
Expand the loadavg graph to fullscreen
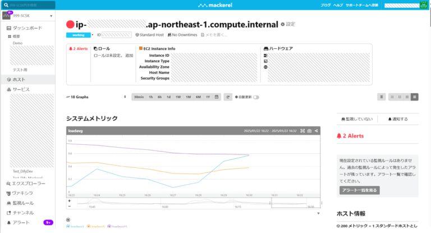(x=302, y=131)
